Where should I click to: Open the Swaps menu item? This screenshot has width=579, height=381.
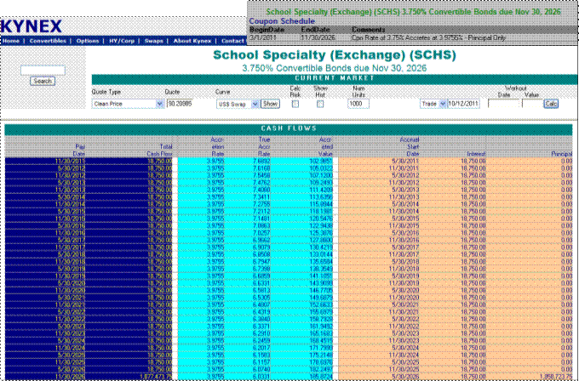(x=153, y=41)
